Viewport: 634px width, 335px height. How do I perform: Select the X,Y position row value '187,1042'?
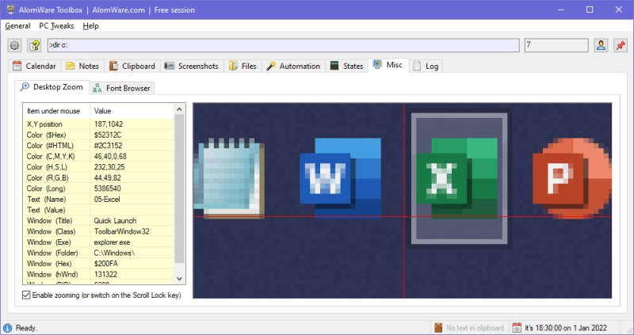pyautogui.click(x=109, y=124)
